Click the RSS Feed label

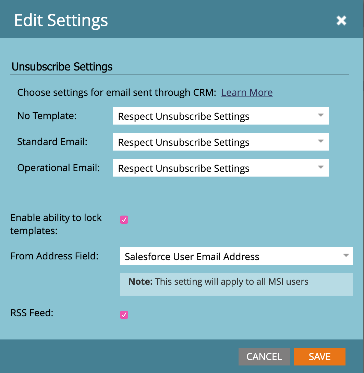pos(32,313)
